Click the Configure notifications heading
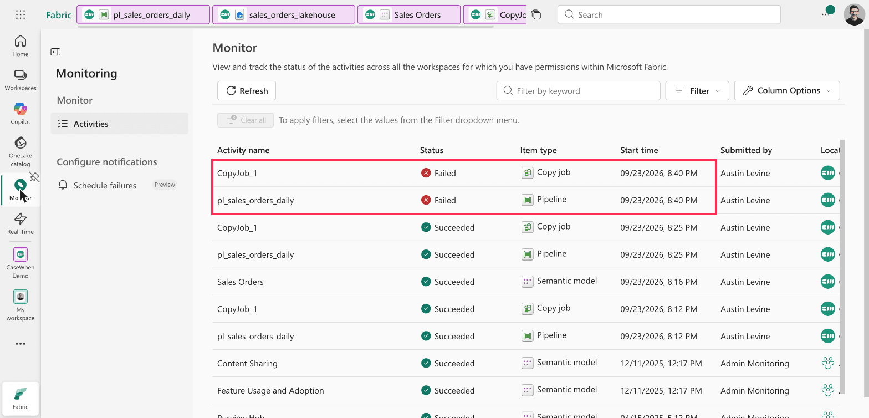869x418 pixels. [x=107, y=162]
